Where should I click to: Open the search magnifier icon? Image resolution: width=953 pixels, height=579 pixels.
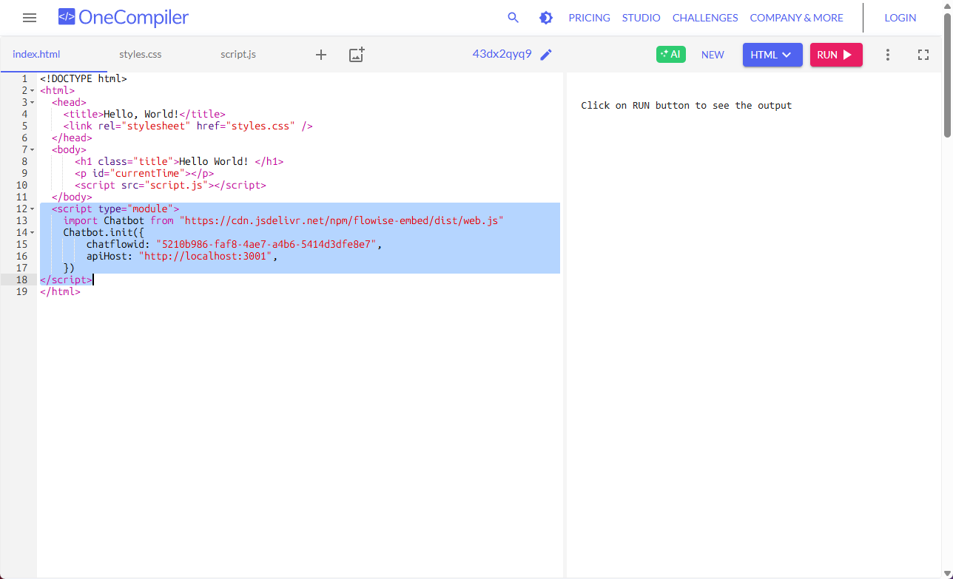pos(513,18)
